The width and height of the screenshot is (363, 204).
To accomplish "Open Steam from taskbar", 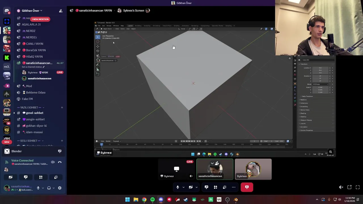I will click(186, 199).
